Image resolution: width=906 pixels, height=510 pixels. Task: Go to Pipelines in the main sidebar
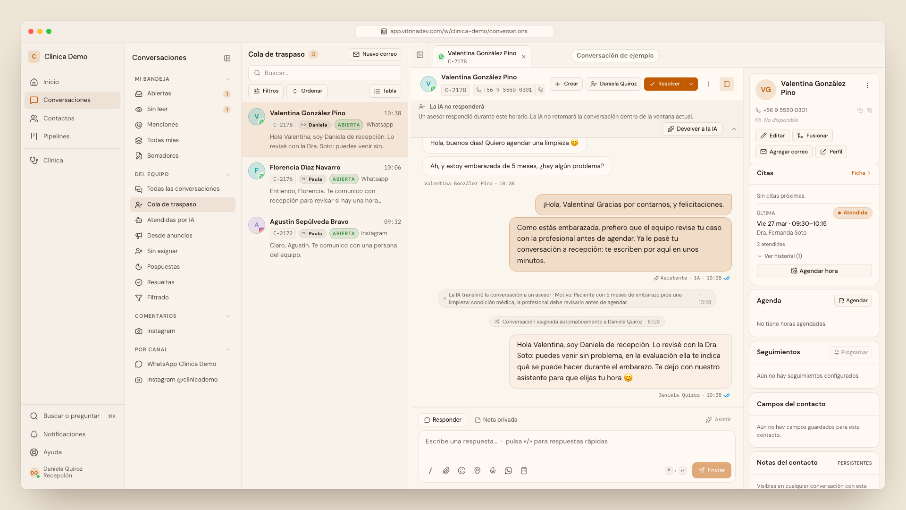(72, 136)
